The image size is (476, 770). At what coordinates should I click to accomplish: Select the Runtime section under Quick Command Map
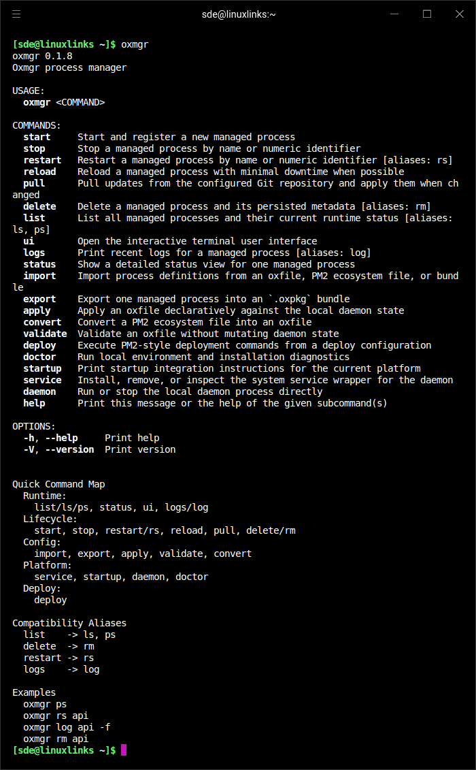43,496
